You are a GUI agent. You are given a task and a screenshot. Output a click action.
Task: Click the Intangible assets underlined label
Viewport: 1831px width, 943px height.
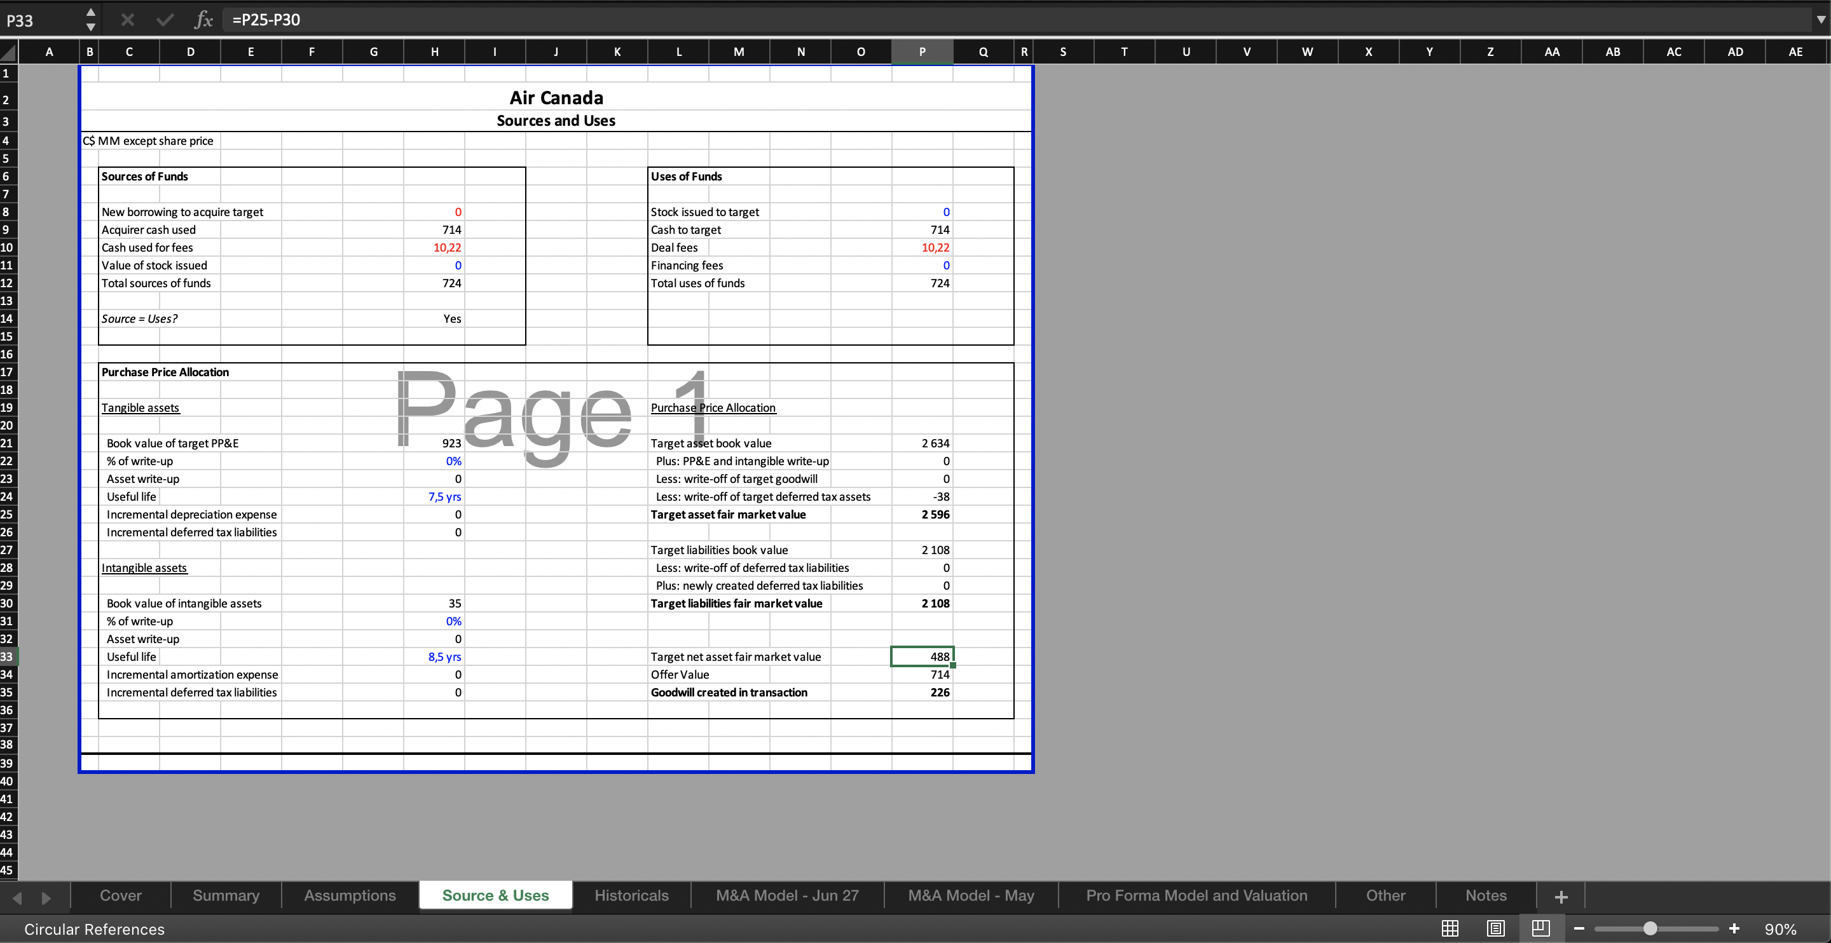click(x=144, y=568)
